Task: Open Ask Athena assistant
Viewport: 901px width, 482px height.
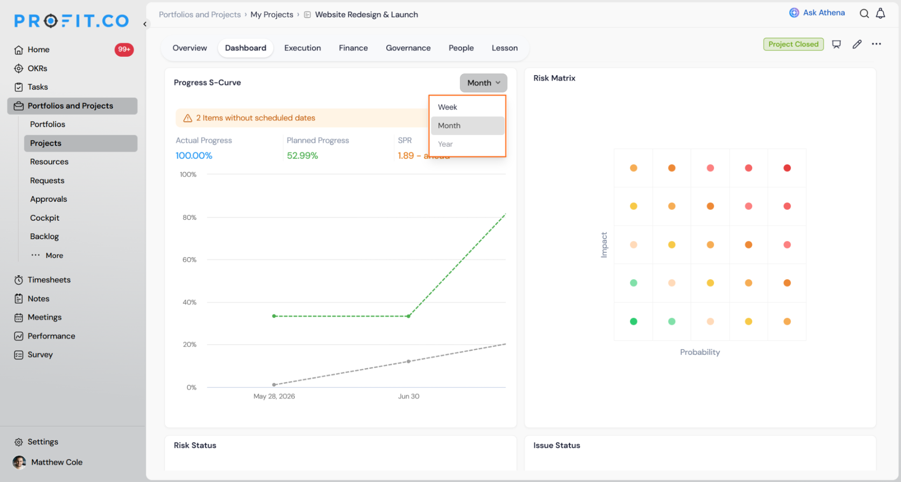Action: point(817,13)
